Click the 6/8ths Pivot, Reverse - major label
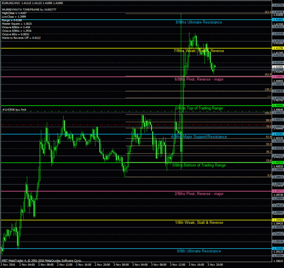The height and width of the screenshot is (268, 284). 199,79
